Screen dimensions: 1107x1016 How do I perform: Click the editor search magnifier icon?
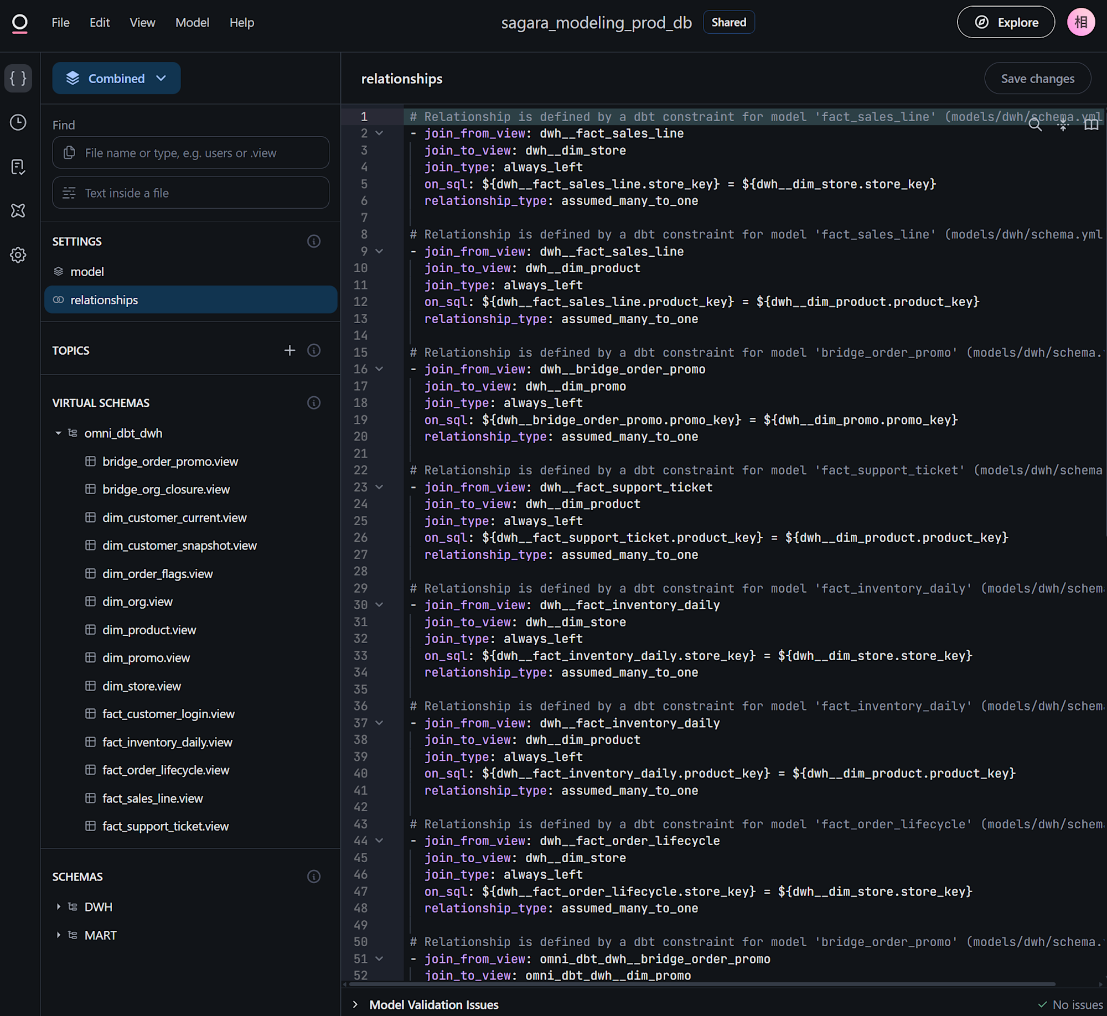(x=1034, y=125)
